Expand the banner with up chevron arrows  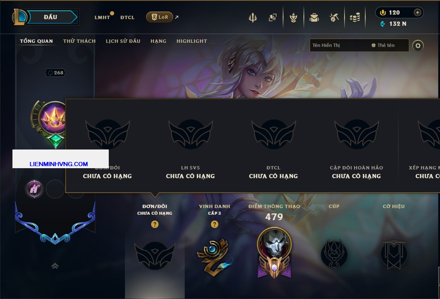(x=55, y=266)
